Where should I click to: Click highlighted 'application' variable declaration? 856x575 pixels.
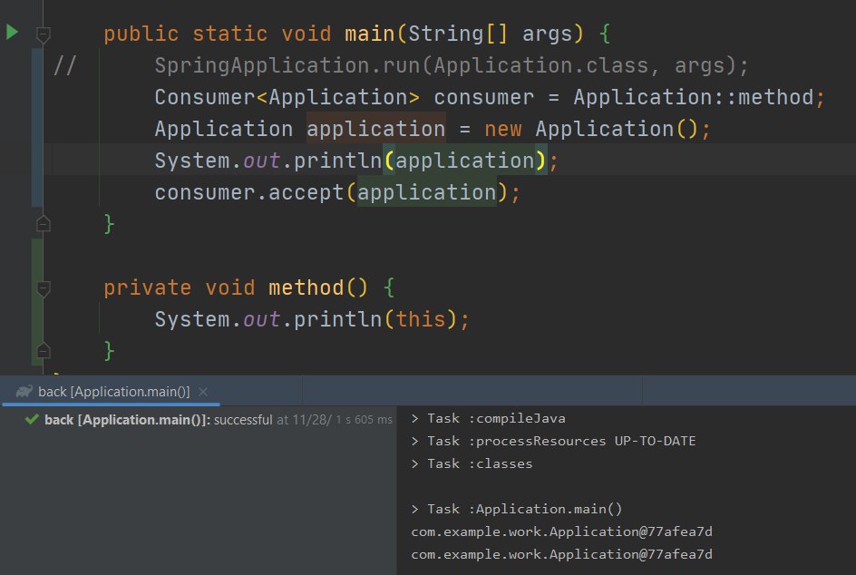375,130
